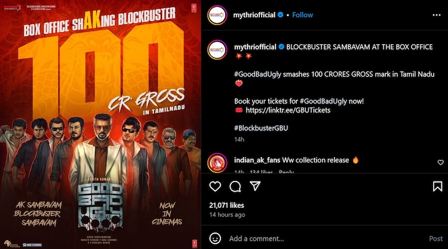This screenshot has width=448, height=249.
Task: Share the post using the paper plane icon
Action: (255, 186)
